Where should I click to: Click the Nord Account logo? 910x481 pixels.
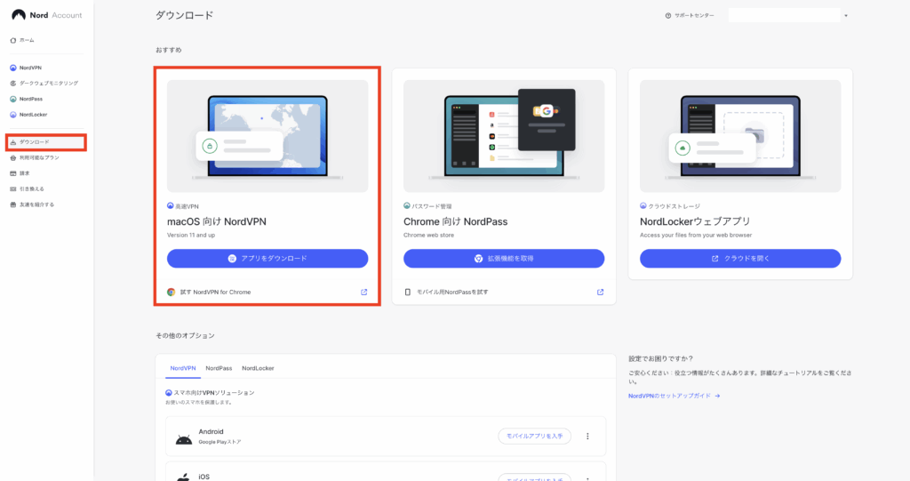(47, 15)
